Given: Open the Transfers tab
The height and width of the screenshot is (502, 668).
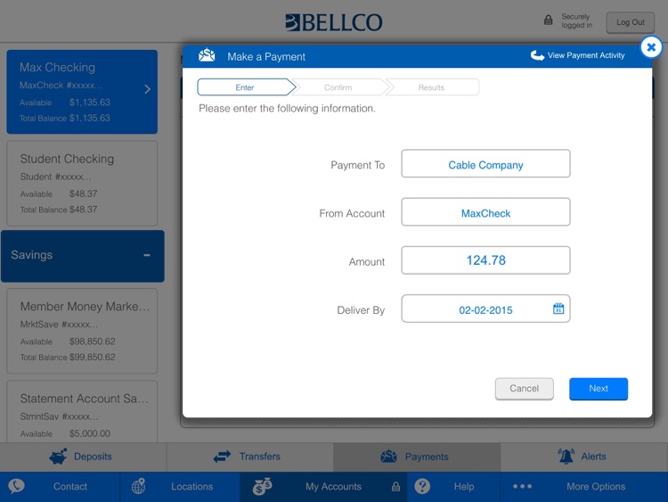Looking at the screenshot, I should [x=250, y=457].
